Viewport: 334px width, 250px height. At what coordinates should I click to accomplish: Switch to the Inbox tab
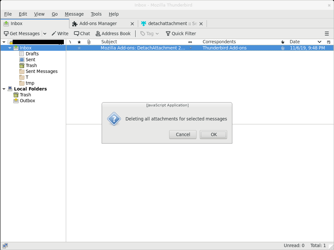click(35, 23)
